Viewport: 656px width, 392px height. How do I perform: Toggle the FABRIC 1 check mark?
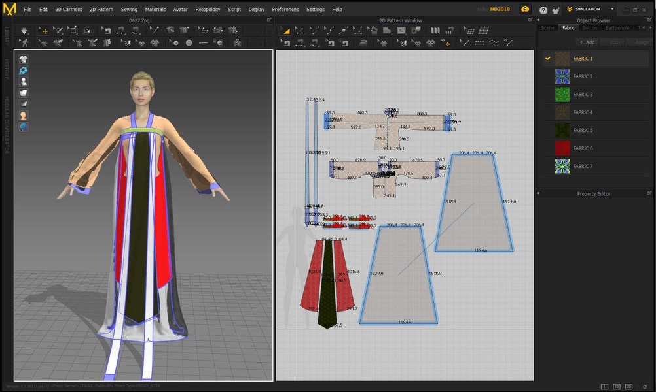pyautogui.click(x=547, y=59)
